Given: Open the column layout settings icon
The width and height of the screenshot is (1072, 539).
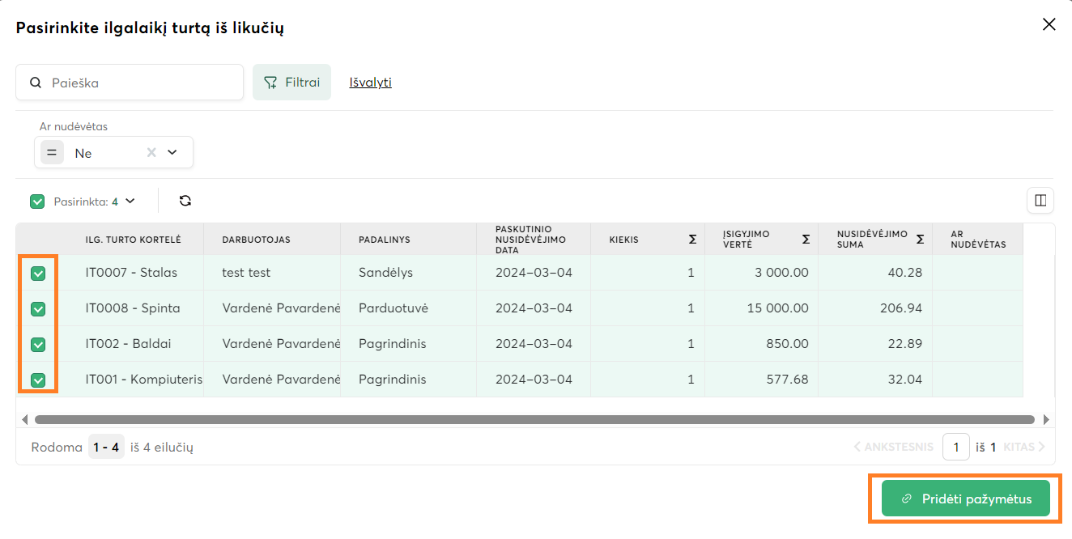Looking at the screenshot, I should click(1040, 200).
